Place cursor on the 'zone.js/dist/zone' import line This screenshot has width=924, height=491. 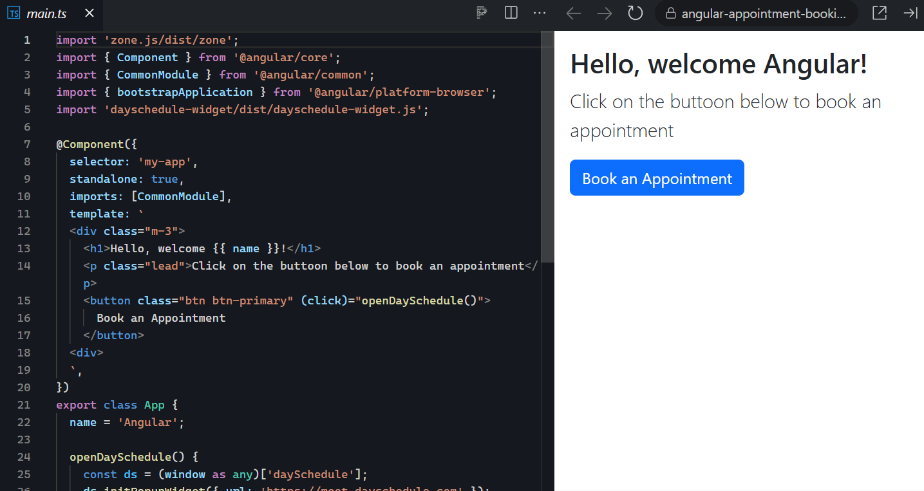pos(147,40)
